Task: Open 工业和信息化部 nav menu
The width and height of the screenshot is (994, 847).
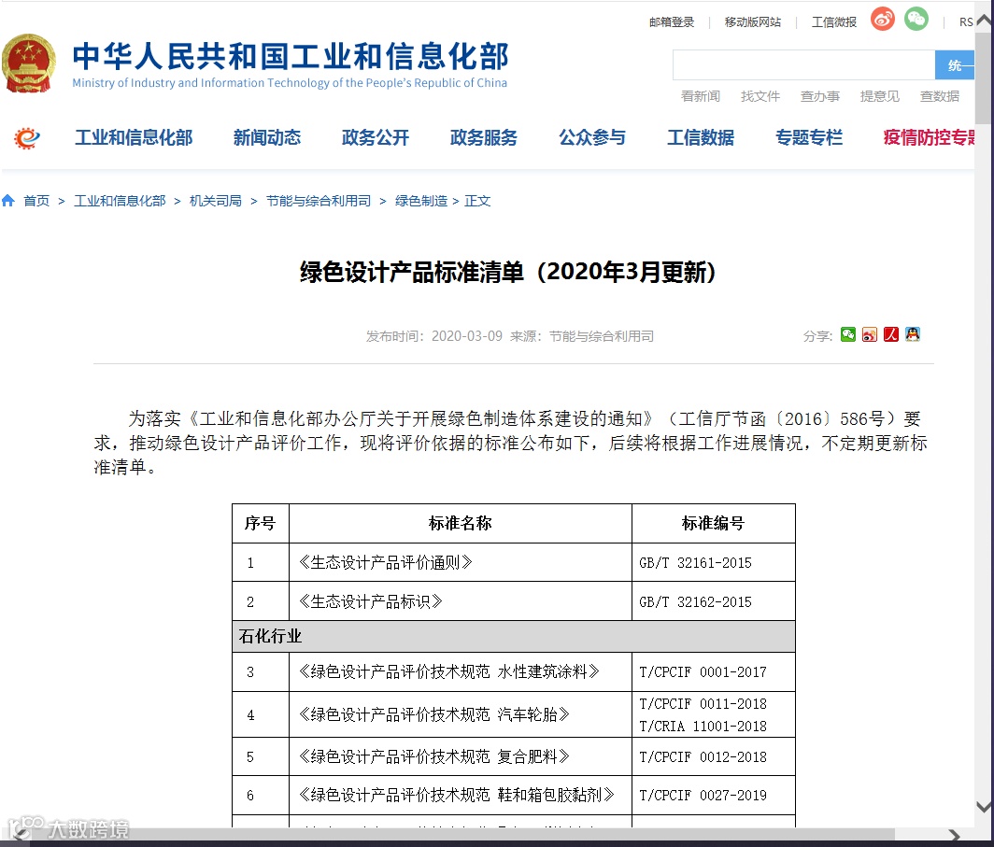Action: click(134, 137)
